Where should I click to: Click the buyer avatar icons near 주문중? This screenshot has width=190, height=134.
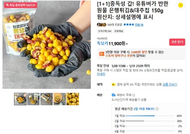pos(102,25)
